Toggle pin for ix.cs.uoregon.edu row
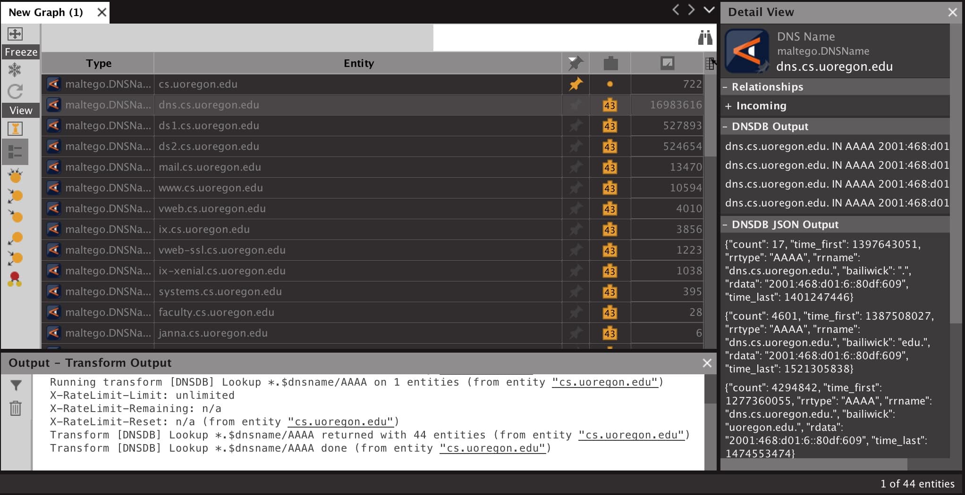Screen dimensions: 965x495 click(576, 229)
